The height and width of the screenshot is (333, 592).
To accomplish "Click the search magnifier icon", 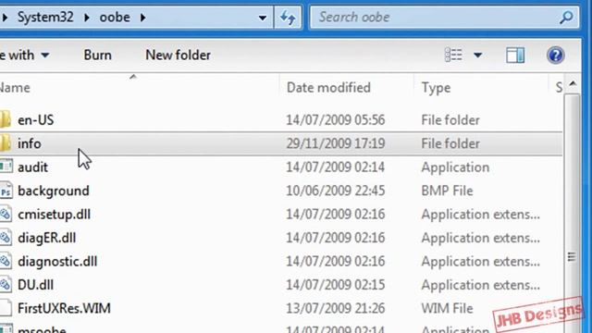I will coord(566,18).
